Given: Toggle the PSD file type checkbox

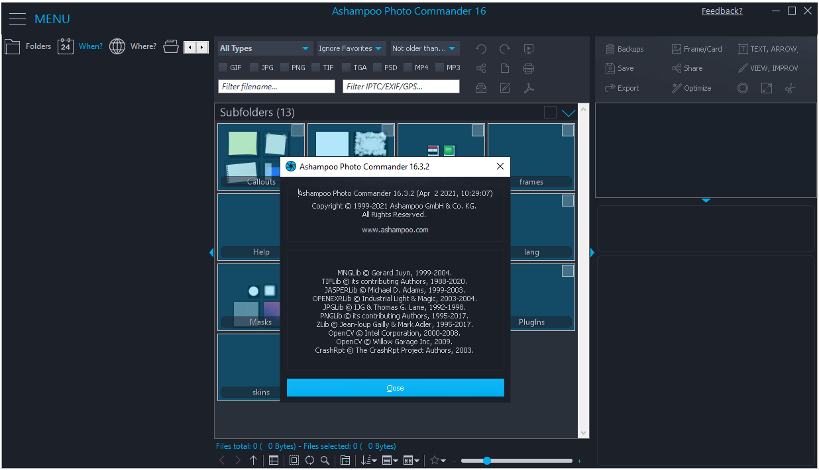Looking at the screenshot, I should [377, 68].
